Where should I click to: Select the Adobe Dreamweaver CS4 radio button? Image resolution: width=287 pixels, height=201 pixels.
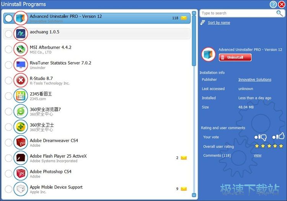[x=8, y=142]
